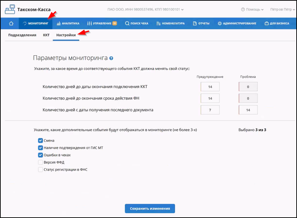Click the Управление sliders icon
This screenshot has height=218, width=297.
[x=90, y=23]
